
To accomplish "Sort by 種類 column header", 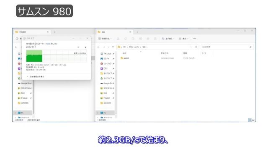I will point(185,53).
